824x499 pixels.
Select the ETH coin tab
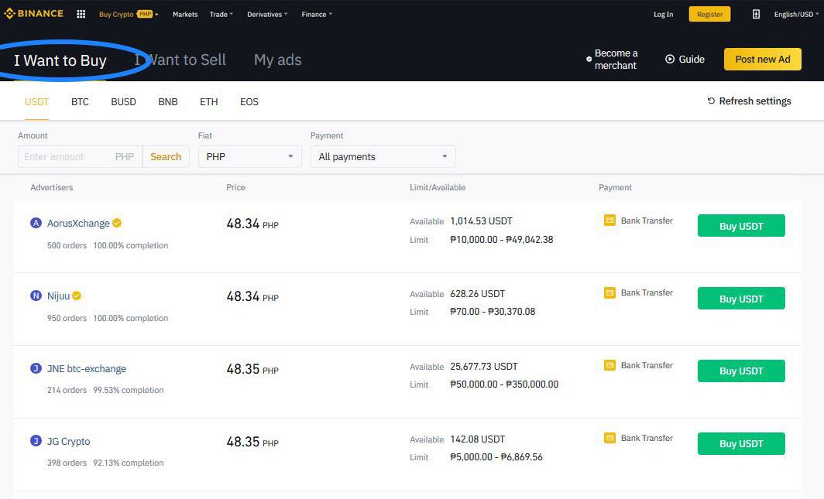(208, 102)
